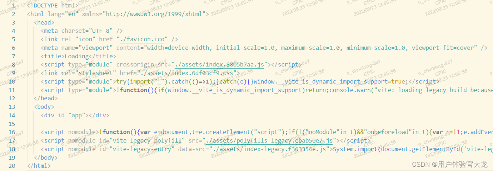Click line number 20 in the gutter
The height and width of the screenshot is (171, 493).
pyautogui.click(x=12, y=166)
